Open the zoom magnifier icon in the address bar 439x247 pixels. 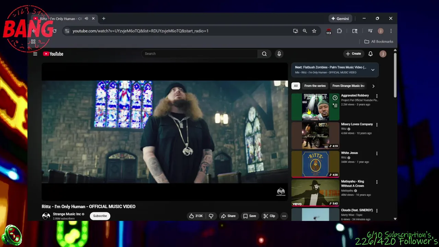(x=305, y=31)
